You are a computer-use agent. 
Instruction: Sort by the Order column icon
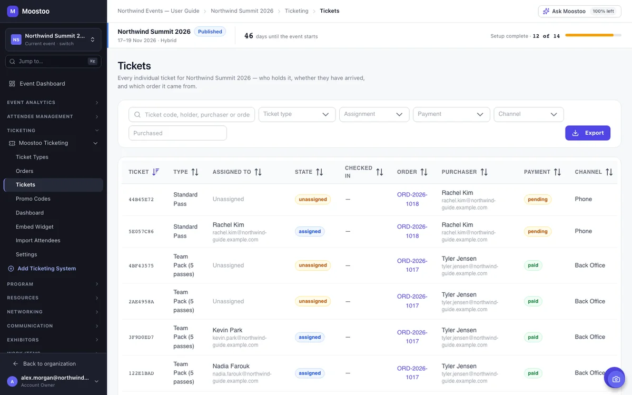pyautogui.click(x=424, y=172)
